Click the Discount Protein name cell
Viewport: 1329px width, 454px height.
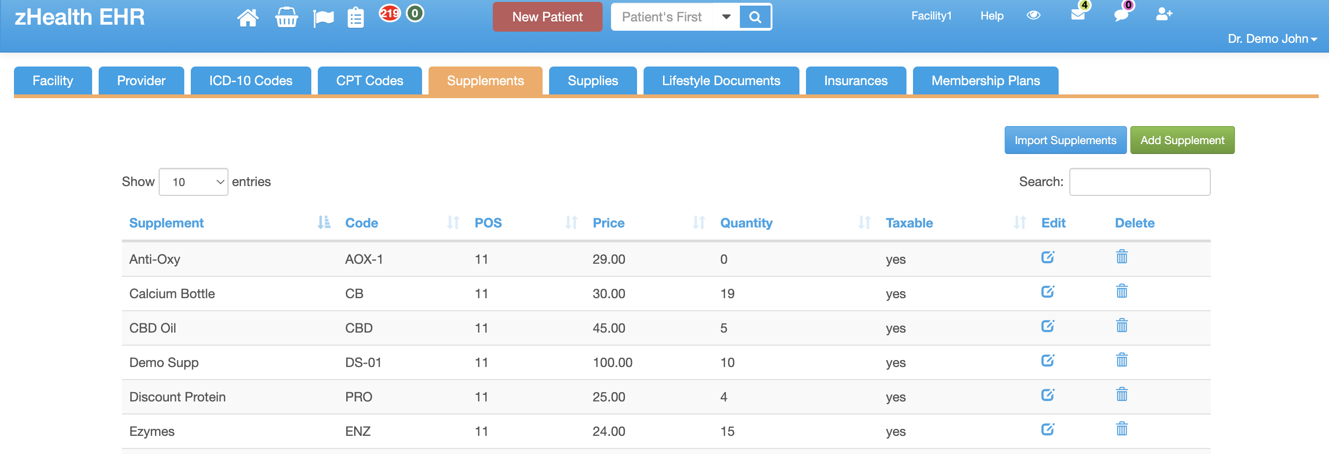177,397
